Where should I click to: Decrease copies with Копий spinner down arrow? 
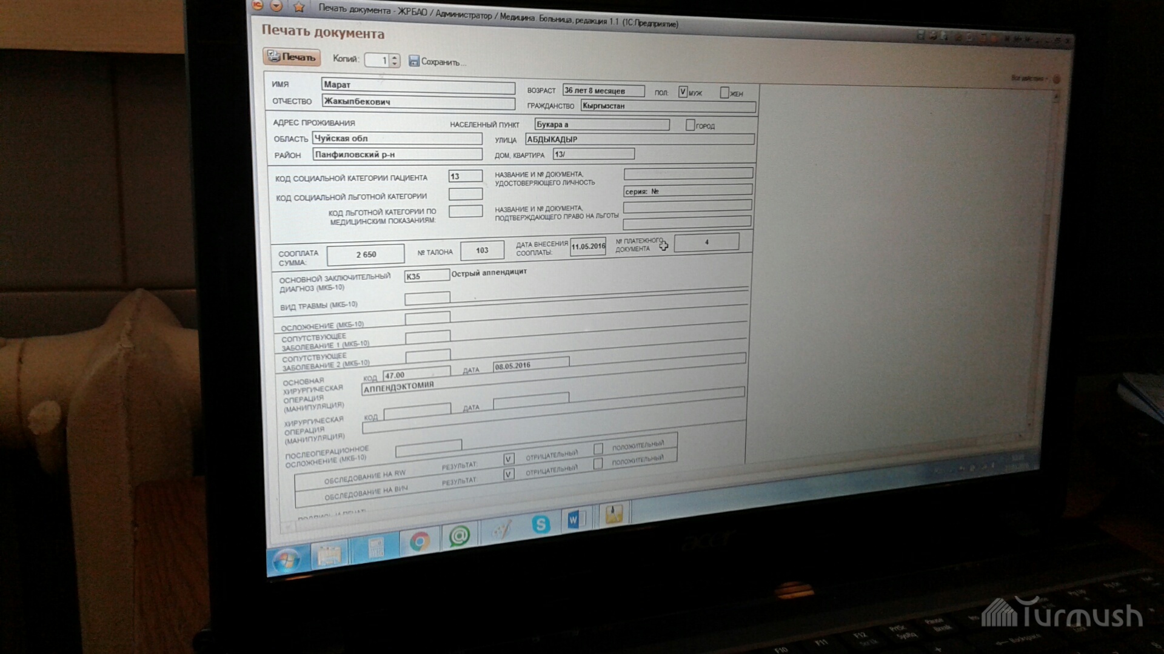(395, 64)
